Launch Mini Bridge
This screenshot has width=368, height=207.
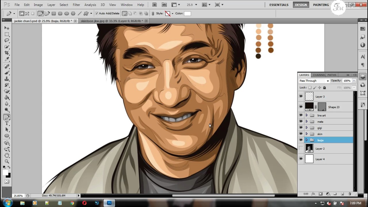tap(164, 5)
